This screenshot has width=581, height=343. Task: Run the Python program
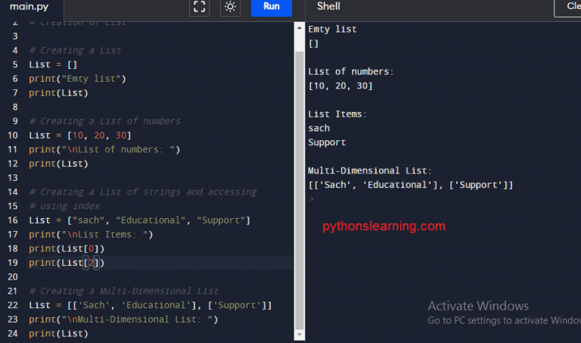271,7
